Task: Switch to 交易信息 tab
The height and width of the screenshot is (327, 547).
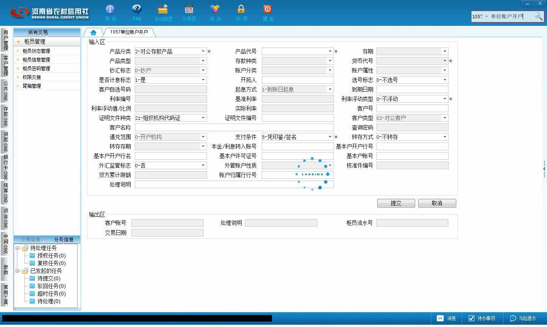Action: pos(30,240)
